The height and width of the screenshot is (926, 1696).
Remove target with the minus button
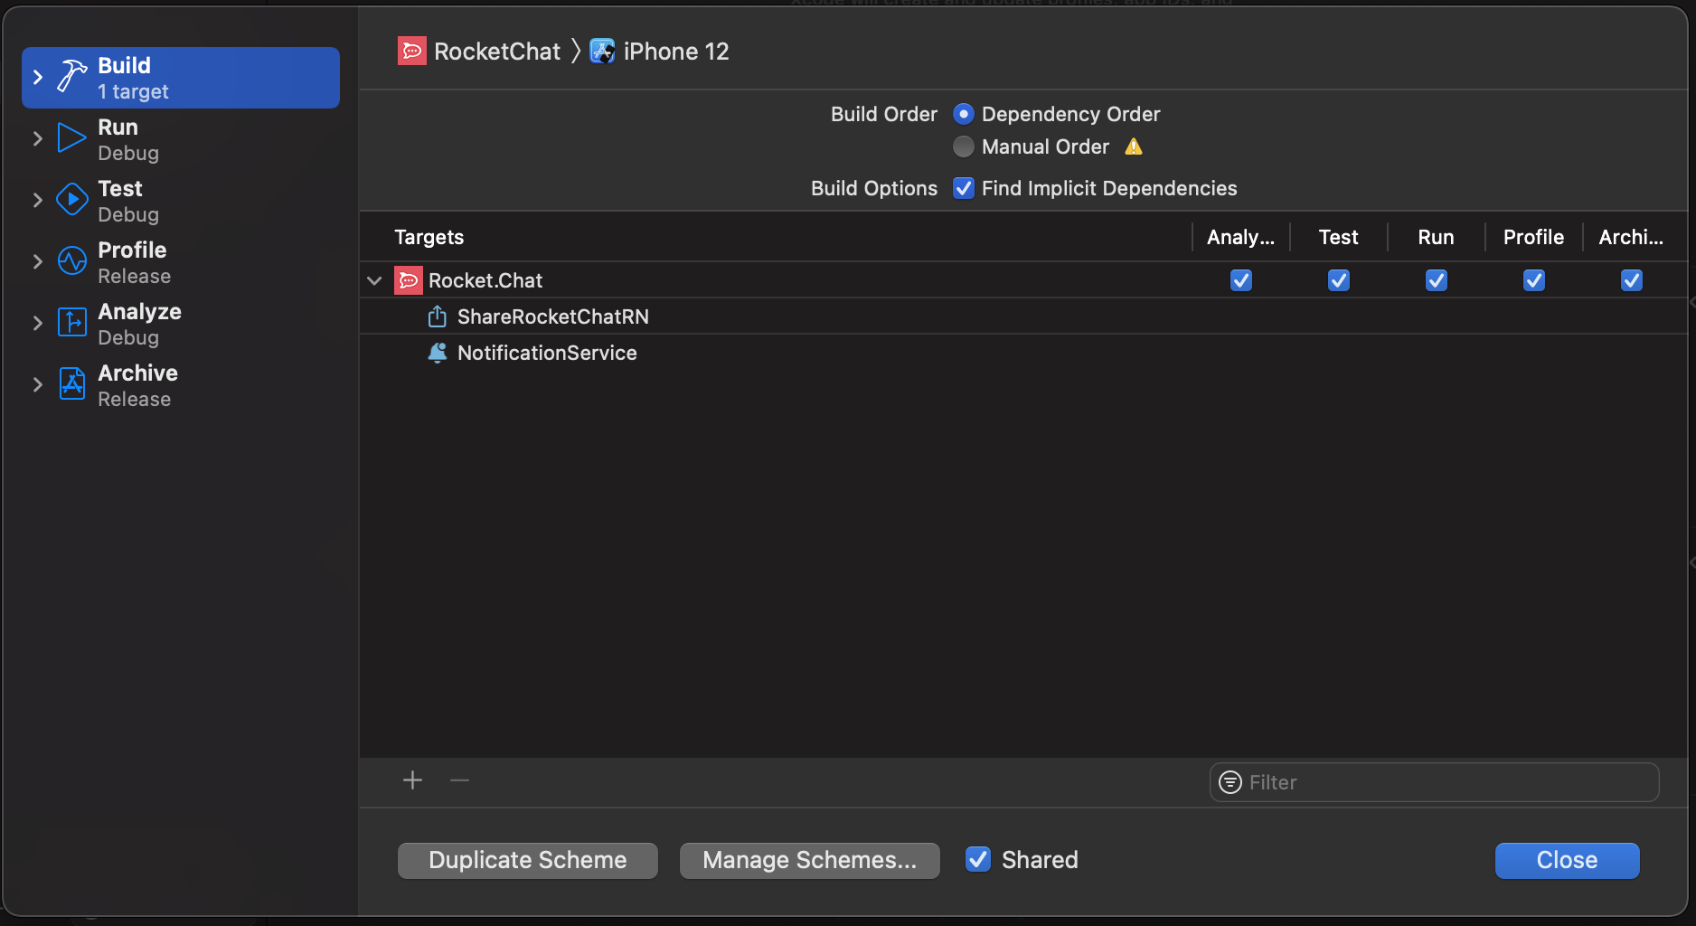coord(459,780)
